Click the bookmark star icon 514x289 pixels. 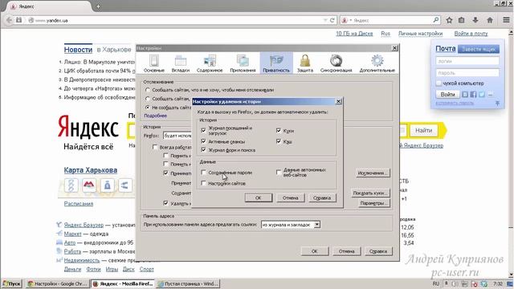449,20
